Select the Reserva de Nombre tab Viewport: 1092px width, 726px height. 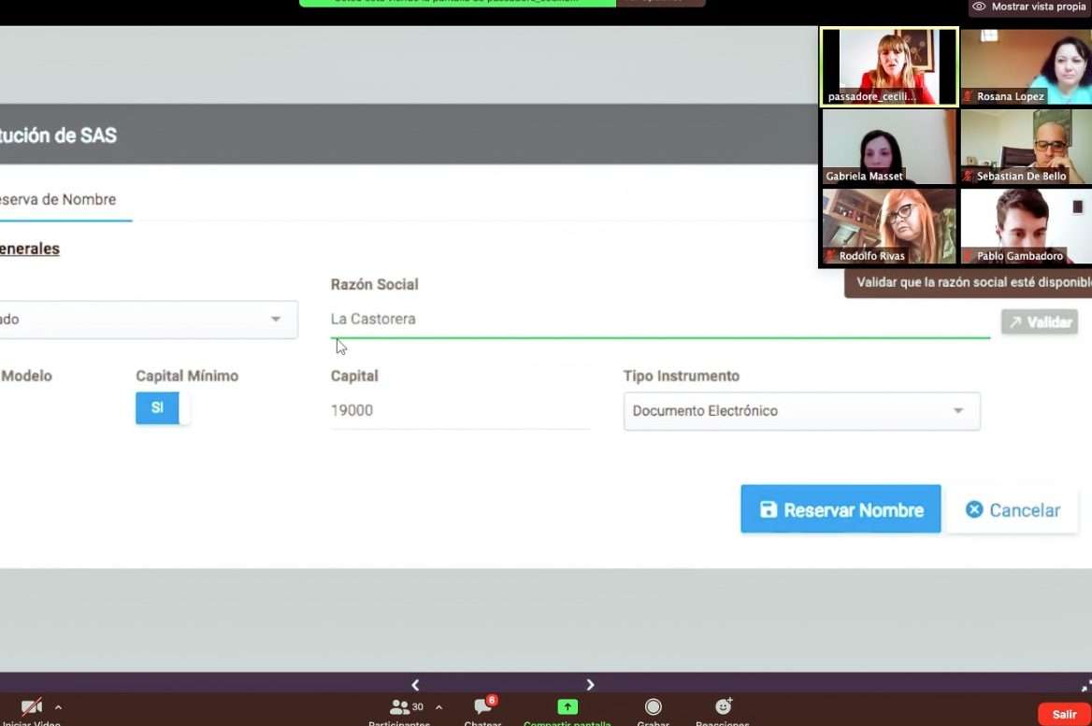pos(65,200)
